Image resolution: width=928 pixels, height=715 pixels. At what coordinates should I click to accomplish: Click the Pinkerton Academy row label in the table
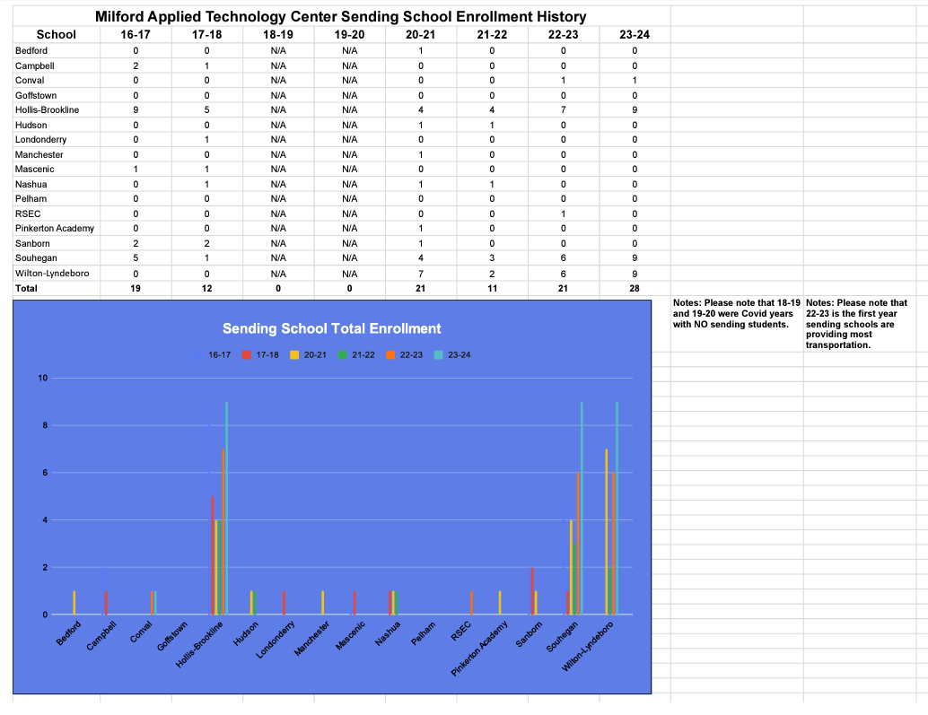(x=55, y=228)
